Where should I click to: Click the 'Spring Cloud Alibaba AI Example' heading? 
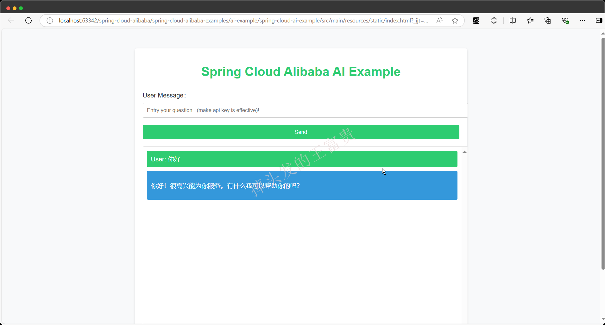click(x=301, y=72)
